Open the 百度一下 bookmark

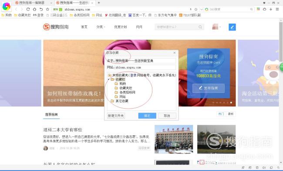click(x=140, y=15)
